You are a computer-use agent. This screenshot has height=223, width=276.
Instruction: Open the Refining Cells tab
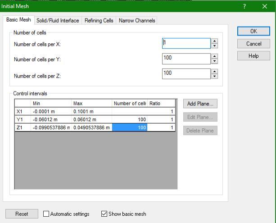point(99,20)
